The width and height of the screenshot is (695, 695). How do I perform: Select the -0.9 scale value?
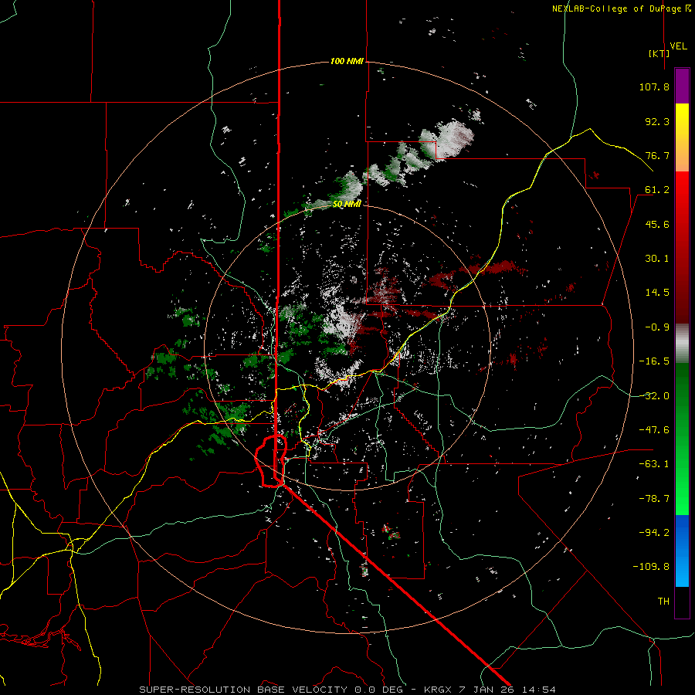tap(657, 327)
